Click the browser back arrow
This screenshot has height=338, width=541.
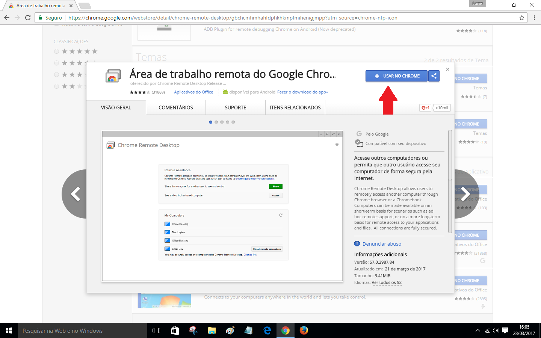(x=7, y=18)
